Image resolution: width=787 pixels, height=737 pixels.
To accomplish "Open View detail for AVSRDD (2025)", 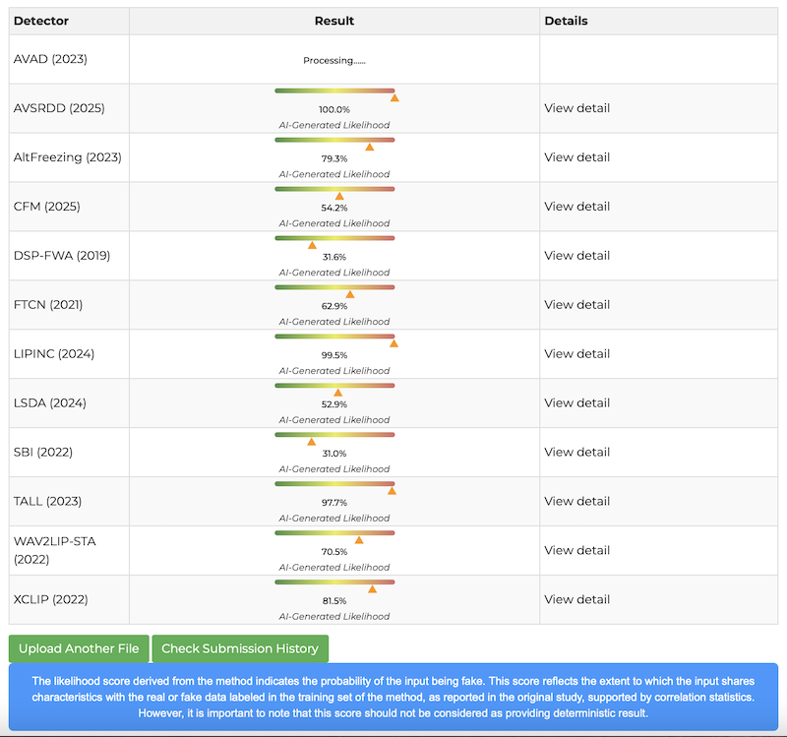I will click(x=576, y=108).
